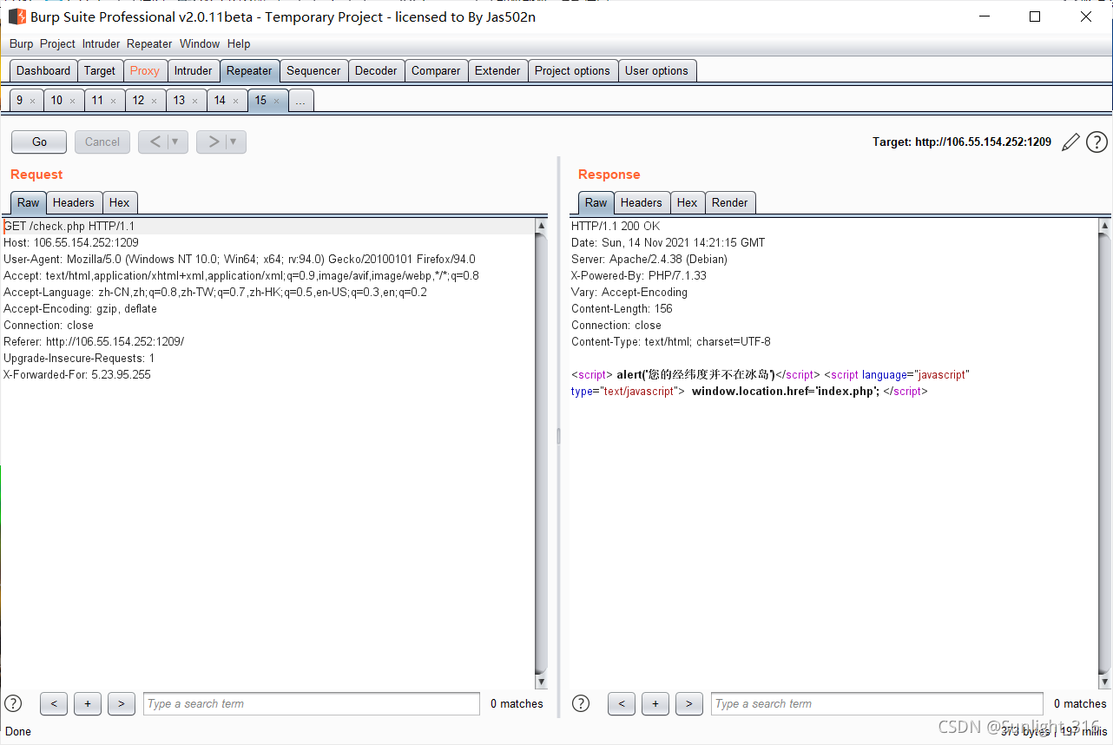Click Server: Apache response header line
Viewport: 1113px width, 745px height.
649,259
